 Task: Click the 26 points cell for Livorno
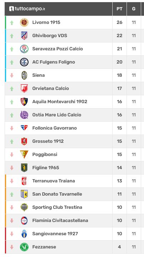[119, 22]
